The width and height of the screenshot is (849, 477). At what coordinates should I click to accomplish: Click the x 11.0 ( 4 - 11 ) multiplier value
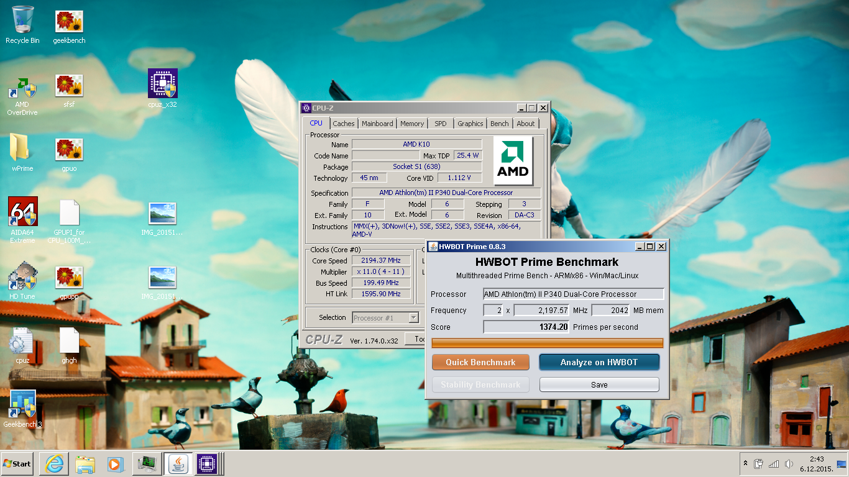tap(381, 271)
